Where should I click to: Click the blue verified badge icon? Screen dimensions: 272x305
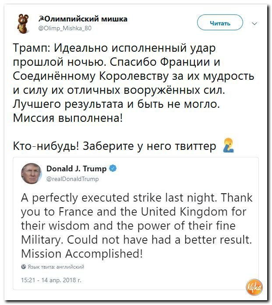pyautogui.click(x=113, y=168)
